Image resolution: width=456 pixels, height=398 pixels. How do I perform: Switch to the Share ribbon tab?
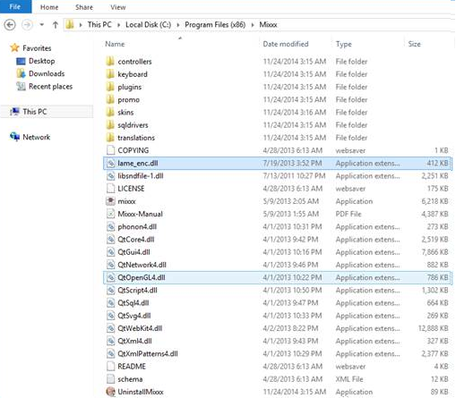84,7
